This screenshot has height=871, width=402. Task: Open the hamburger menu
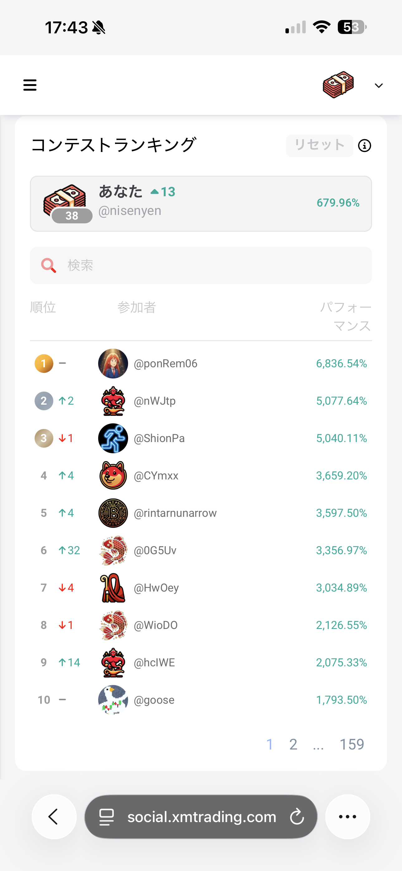30,85
